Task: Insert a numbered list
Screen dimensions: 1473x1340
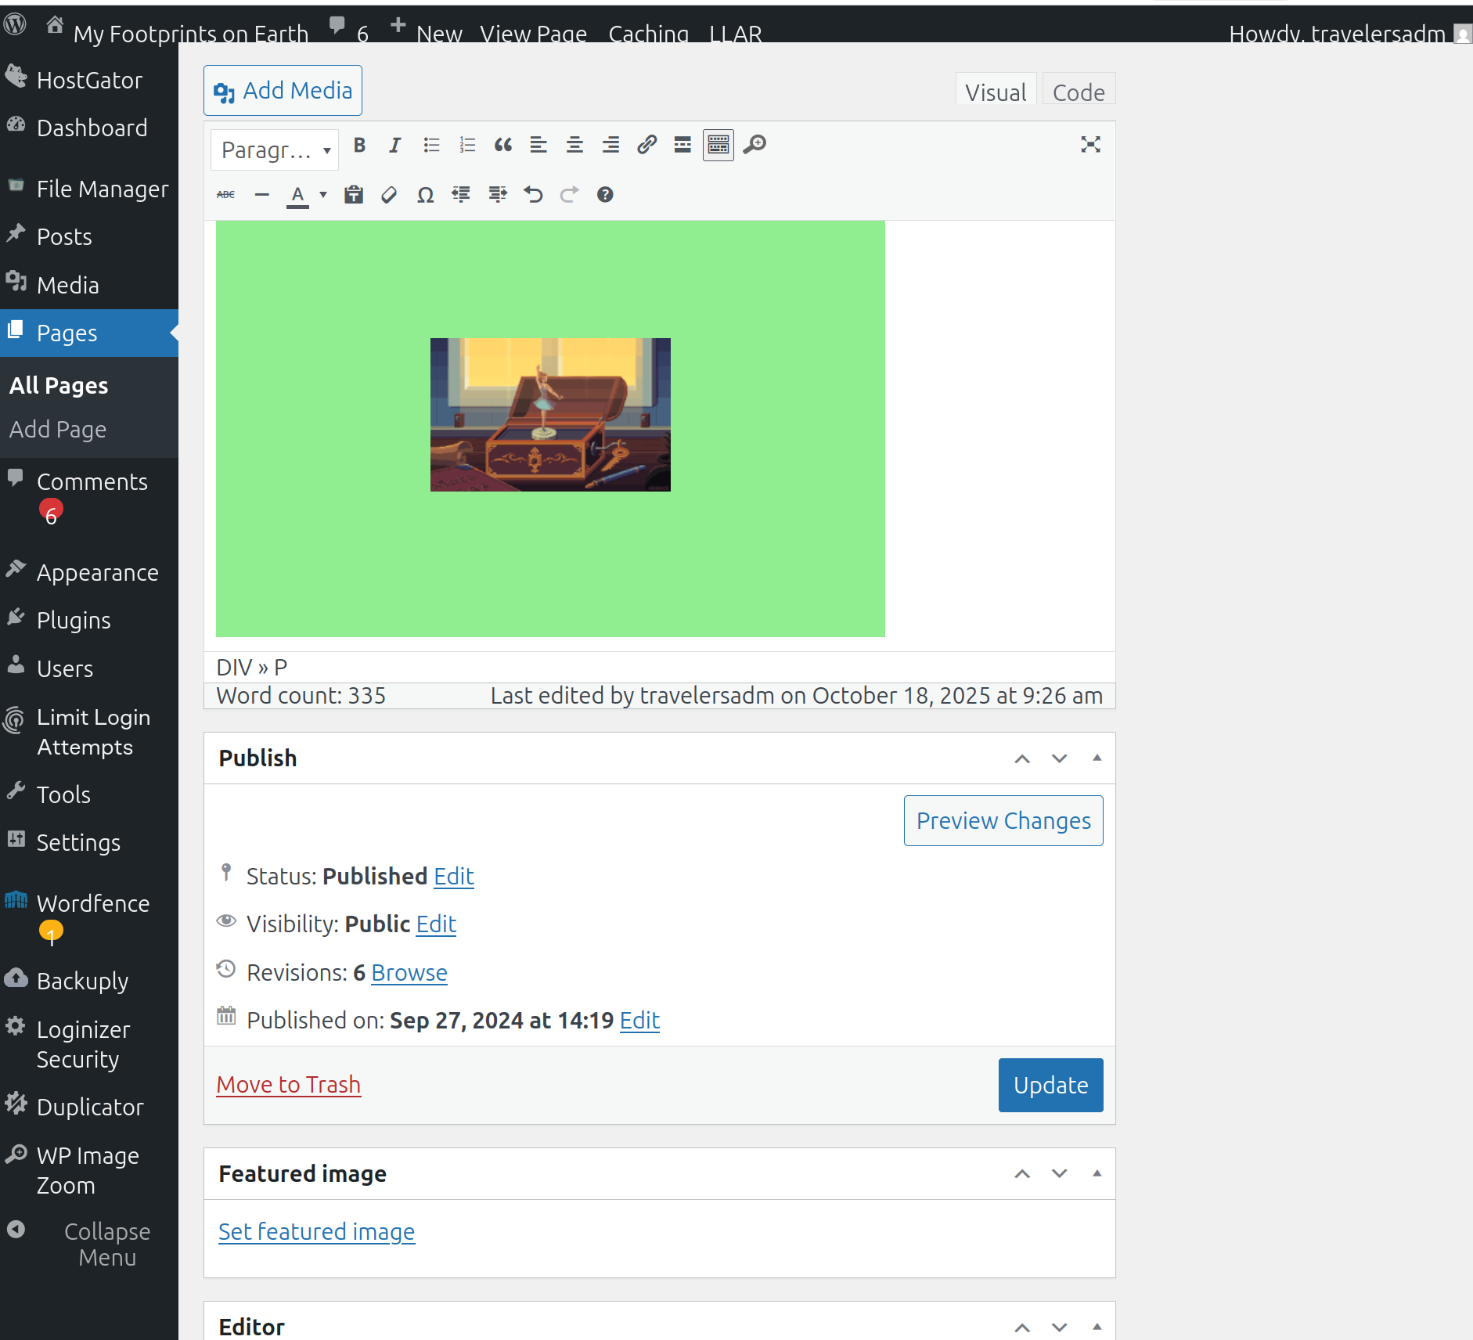Action: [x=467, y=145]
